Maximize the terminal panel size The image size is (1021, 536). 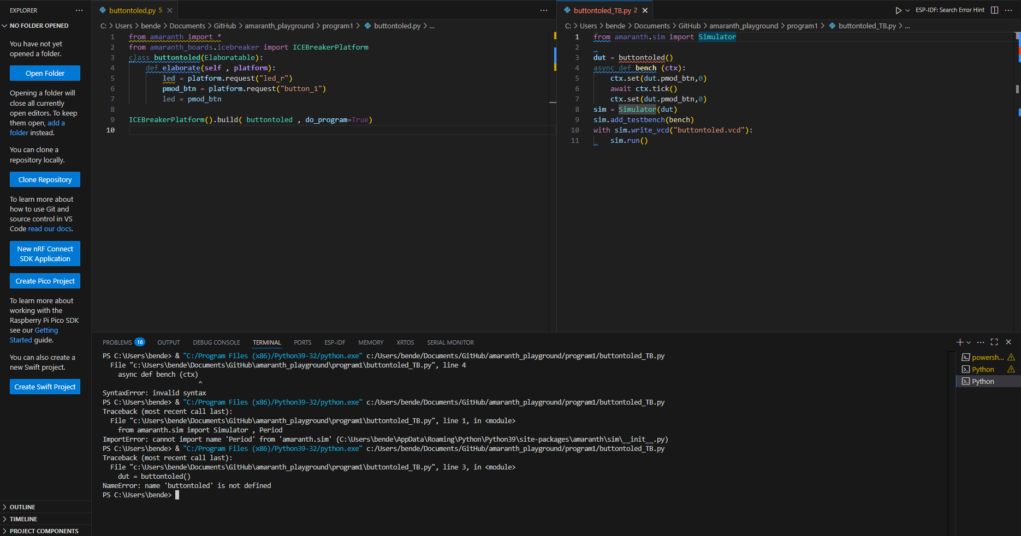pyautogui.click(x=994, y=342)
